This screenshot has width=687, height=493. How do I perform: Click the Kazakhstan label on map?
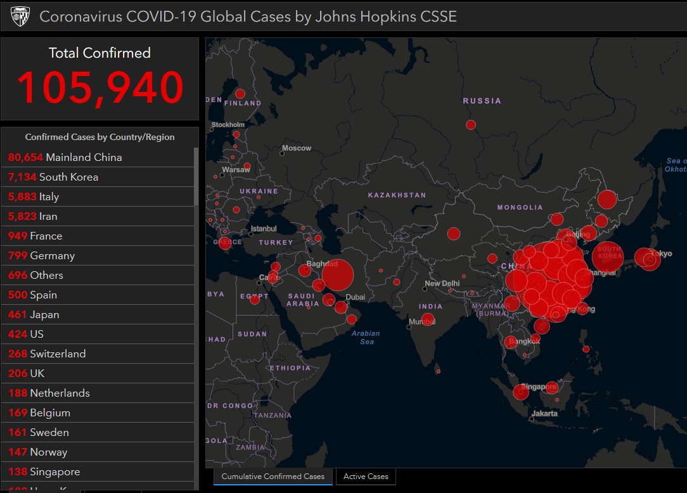(x=397, y=195)
